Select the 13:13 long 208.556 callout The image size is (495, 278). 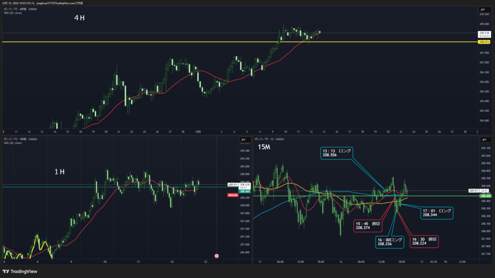coord(337,153)
